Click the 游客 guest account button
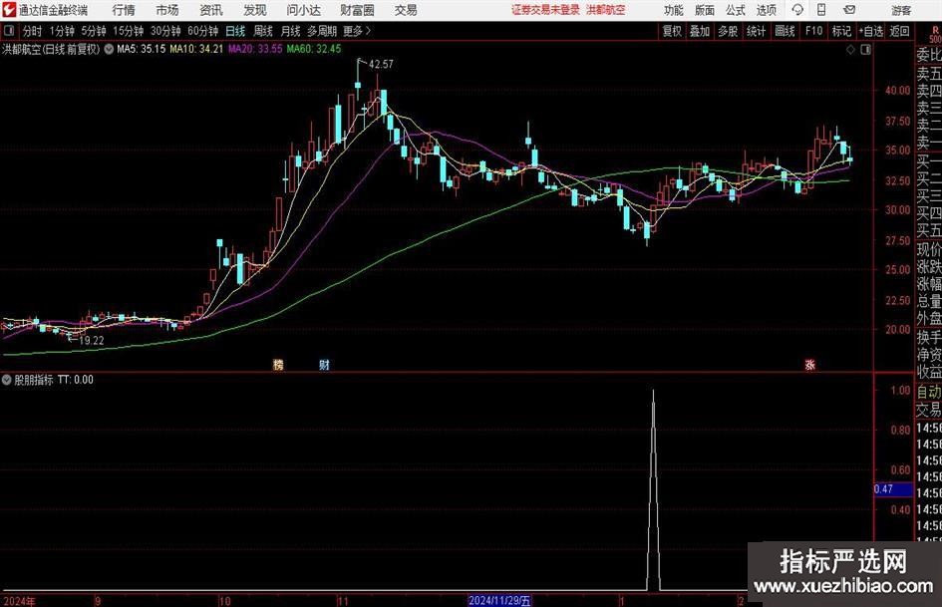Image resolution: width=942 pixels, height=607 pixels. (x=901, y=10)
